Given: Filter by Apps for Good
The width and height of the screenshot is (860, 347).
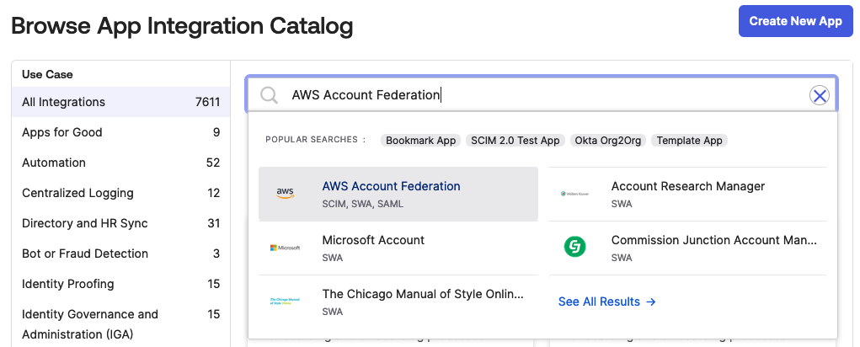Looking at the screenshot, I should point(62,132).
